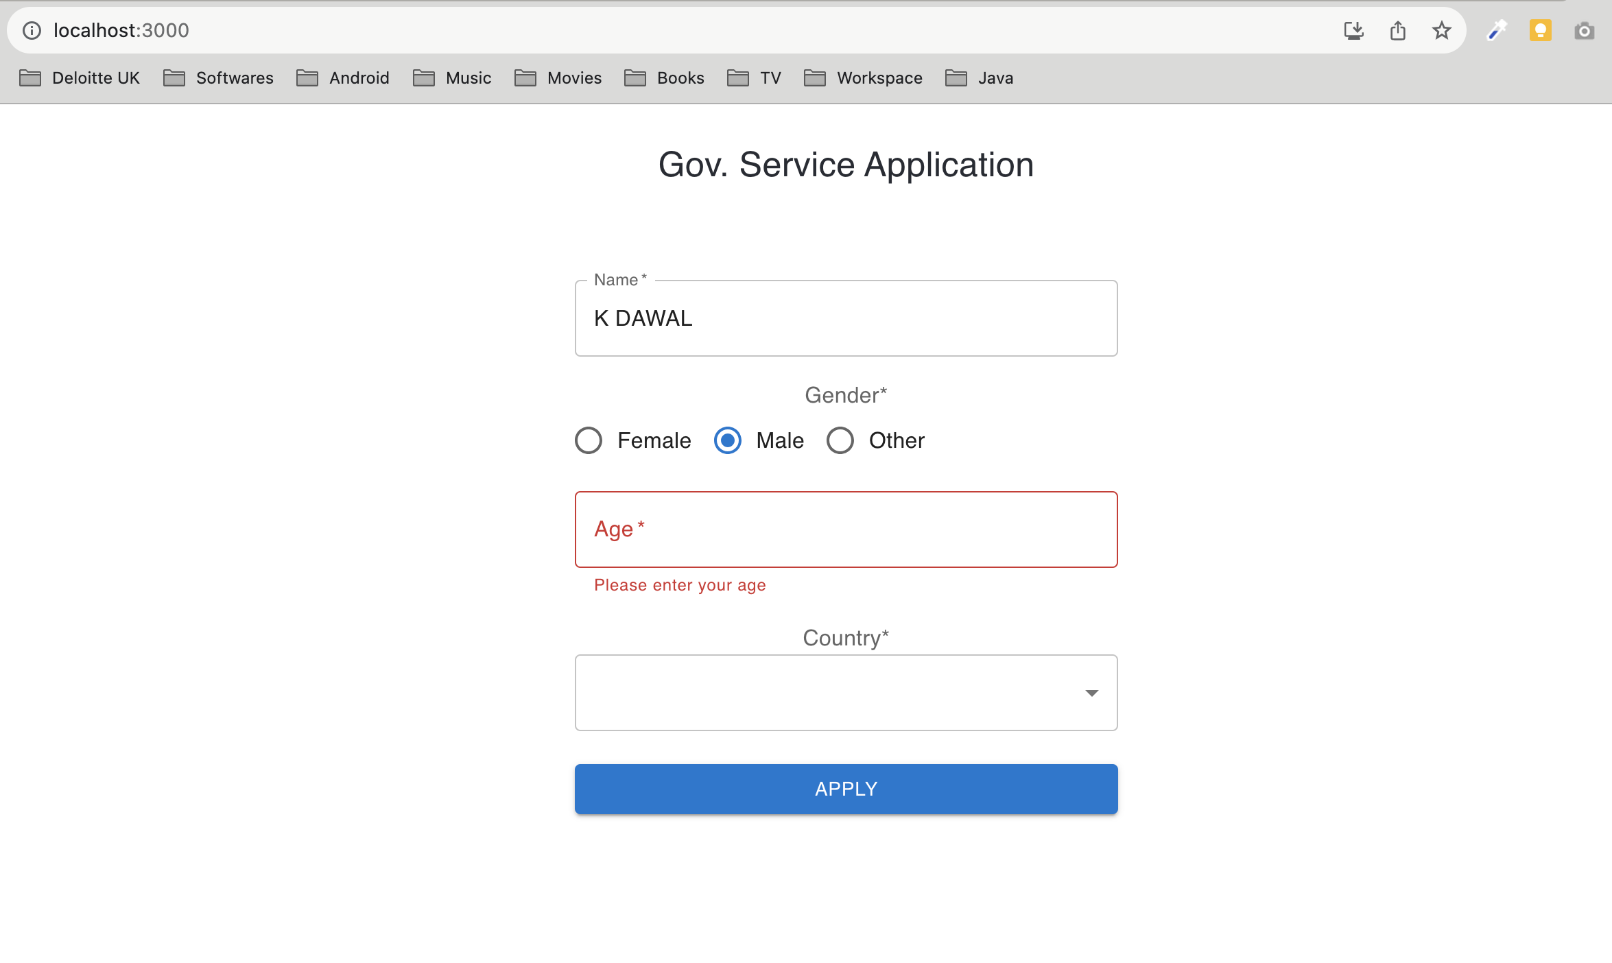Screen dimensions: 1612x963
Task: Click the localhost:3000 address bar URL
Action: click(x=121, y=30)
